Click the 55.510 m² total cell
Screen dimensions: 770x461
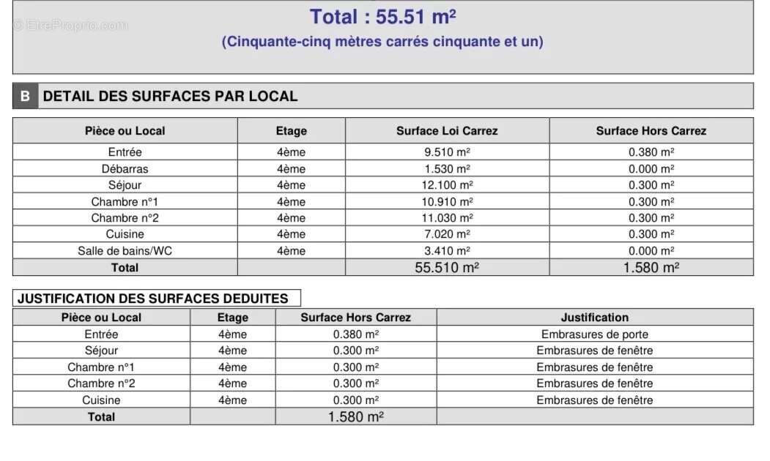point(447,267)
